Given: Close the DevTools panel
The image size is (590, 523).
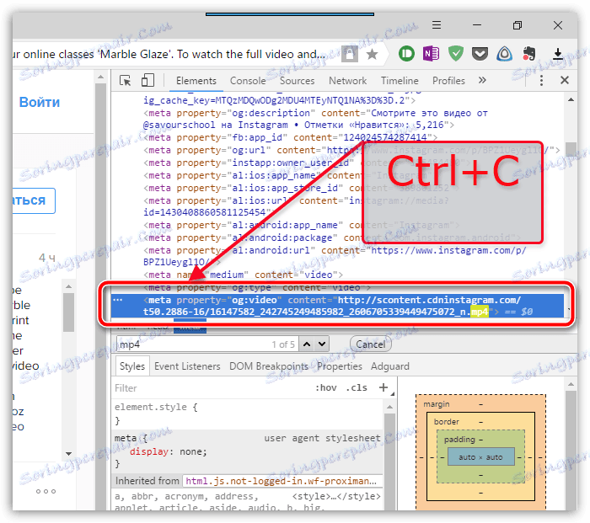Looking at the screenshot, I should (565, 80).
